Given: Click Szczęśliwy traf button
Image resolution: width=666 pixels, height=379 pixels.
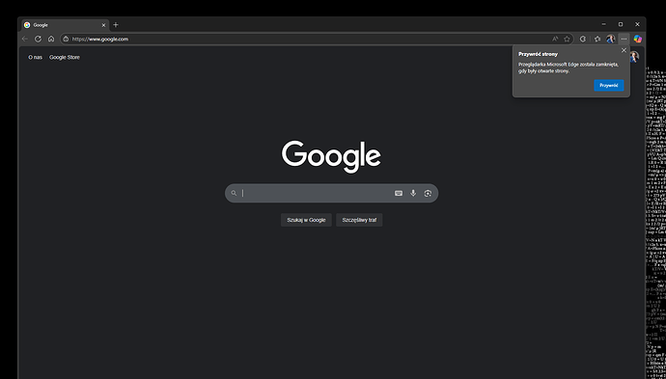Looking at the screenshot, I should point(359,220).
